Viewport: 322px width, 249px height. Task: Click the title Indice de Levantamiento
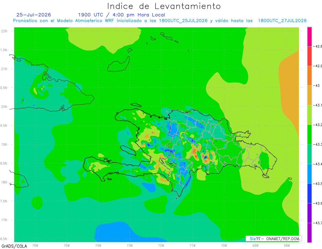click(x=164, y=6)
